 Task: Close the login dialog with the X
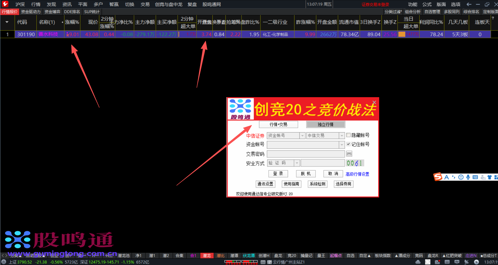click(x=374, y=102)
